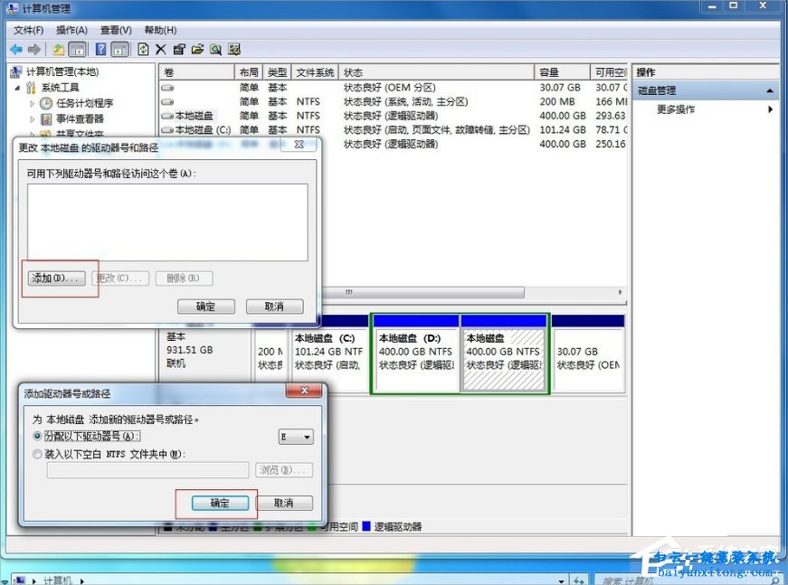The height and width of the screenshot is (585, 788).
Task: Open the 操作 menu
Action: [x=71, y=30]
